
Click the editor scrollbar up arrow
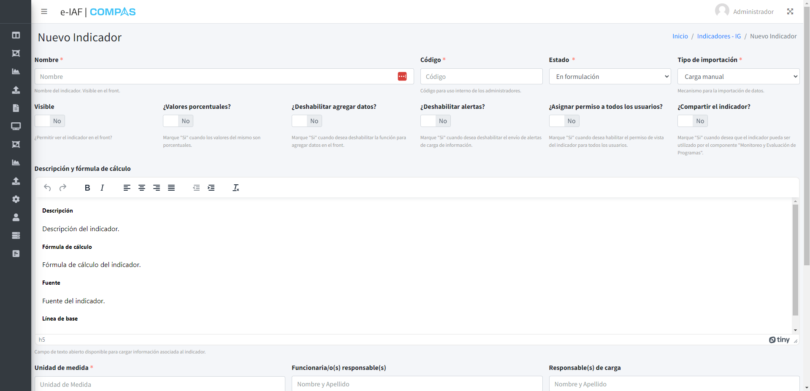pos(795,201)
